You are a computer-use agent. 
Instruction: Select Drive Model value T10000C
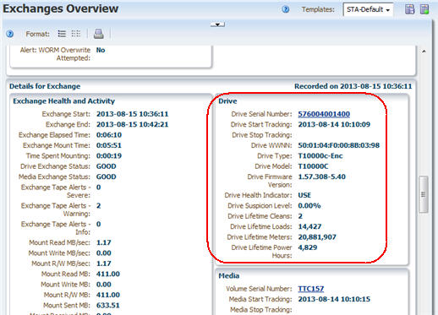coord(313,166)
